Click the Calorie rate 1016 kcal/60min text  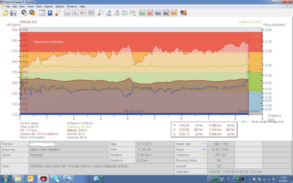[x=39, y=134]
